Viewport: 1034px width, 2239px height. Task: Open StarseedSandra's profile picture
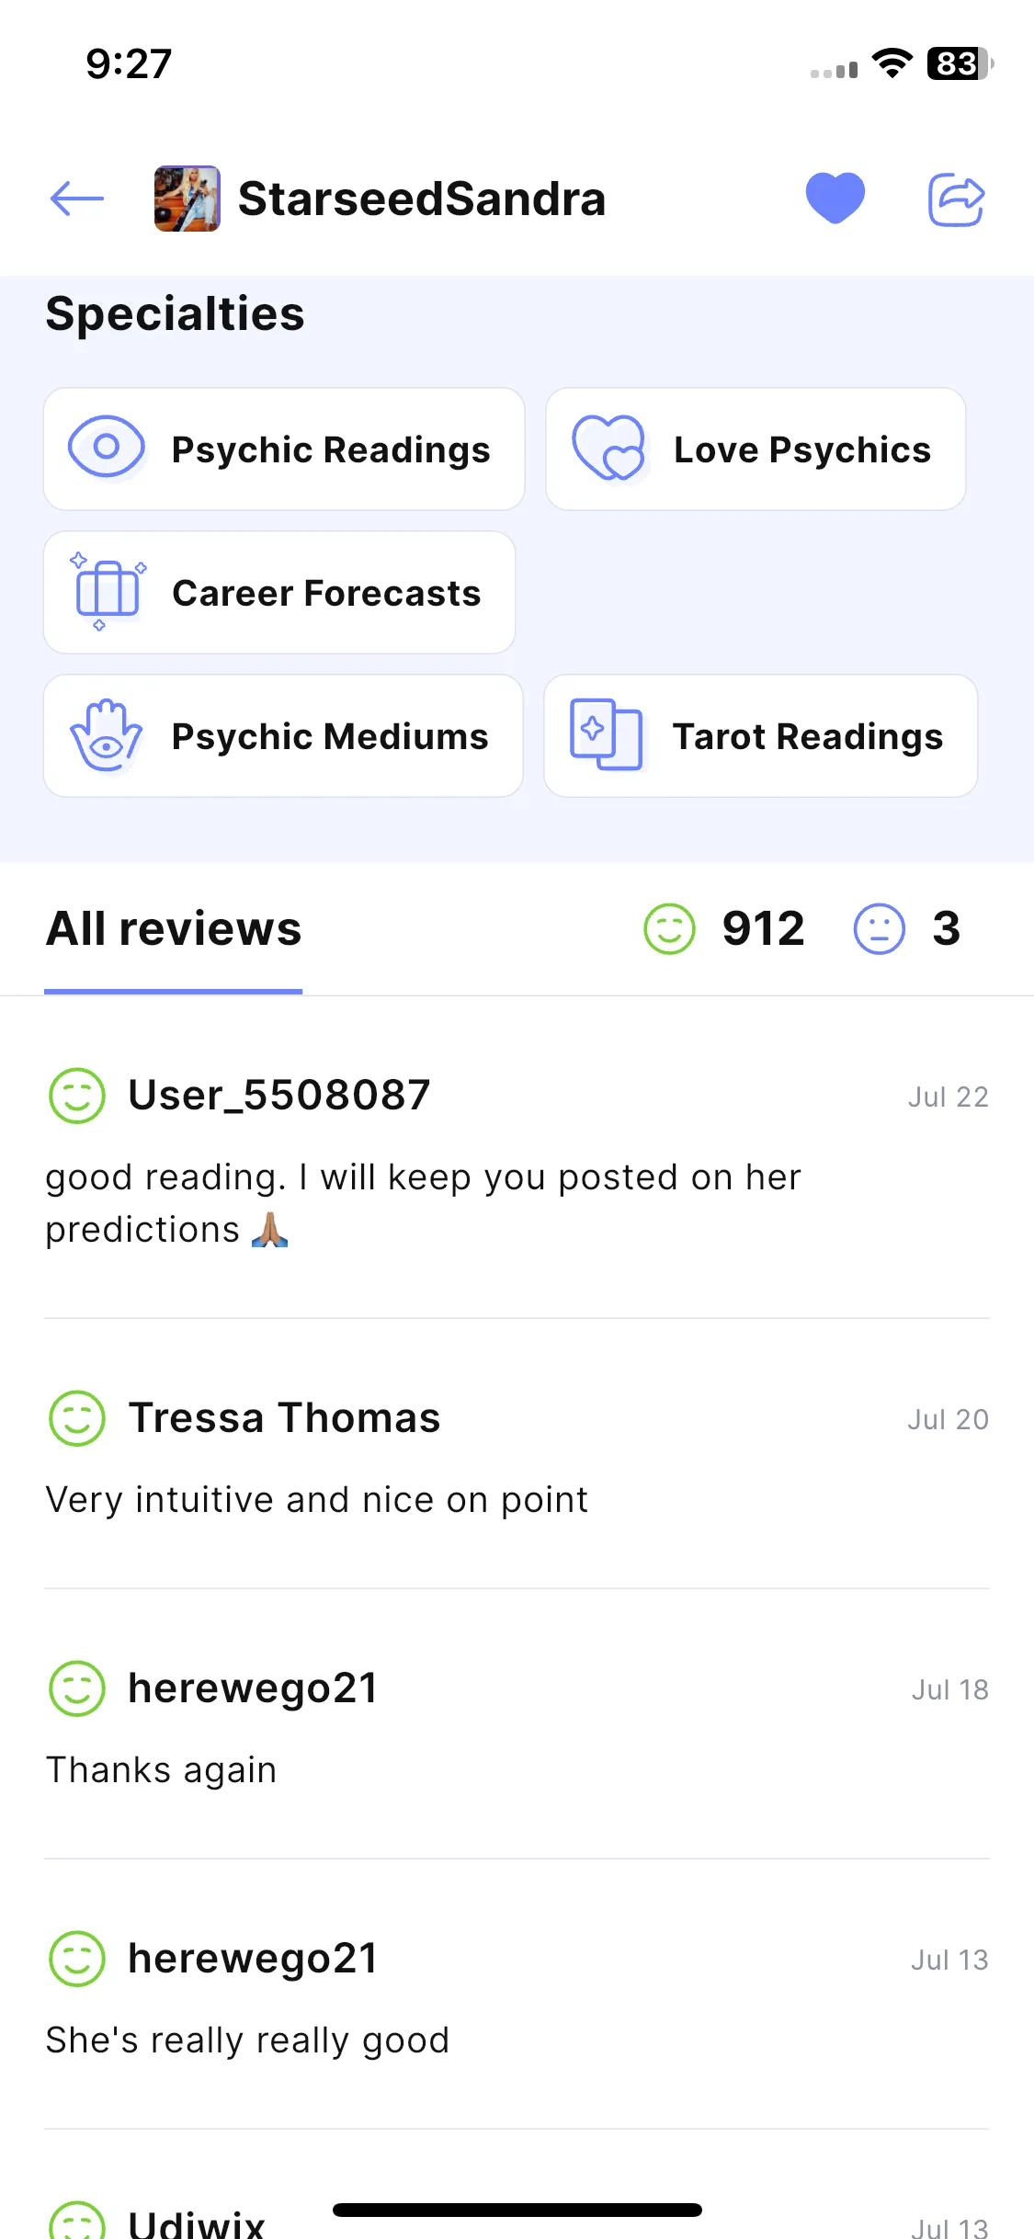click(187, 199)
